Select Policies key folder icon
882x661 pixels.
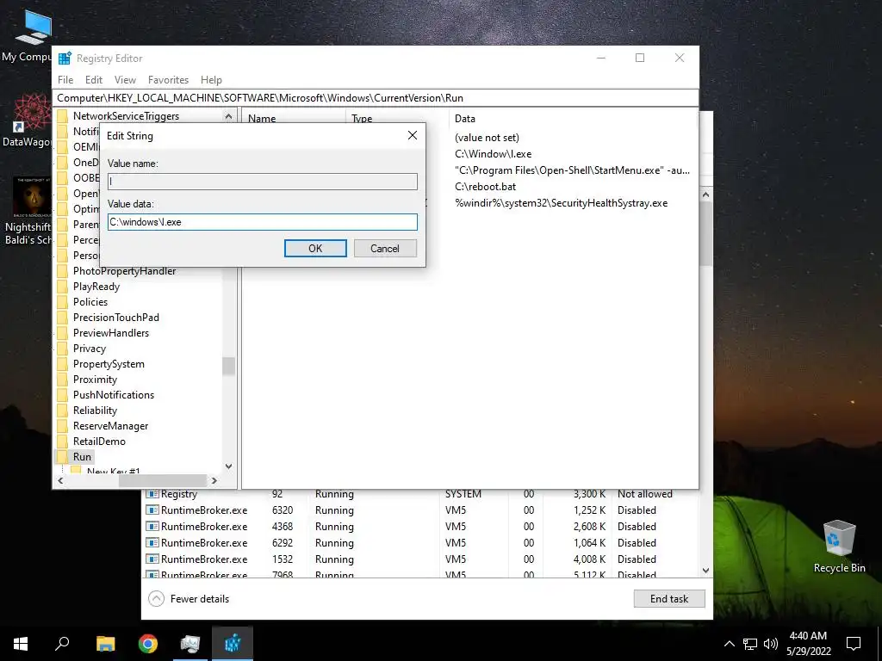point(62,302)
